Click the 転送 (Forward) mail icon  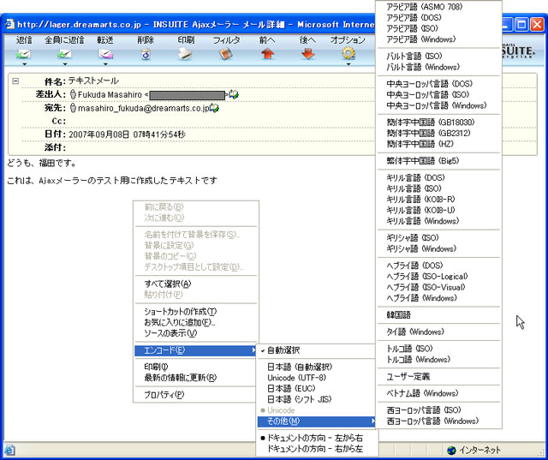click(105, 55)
